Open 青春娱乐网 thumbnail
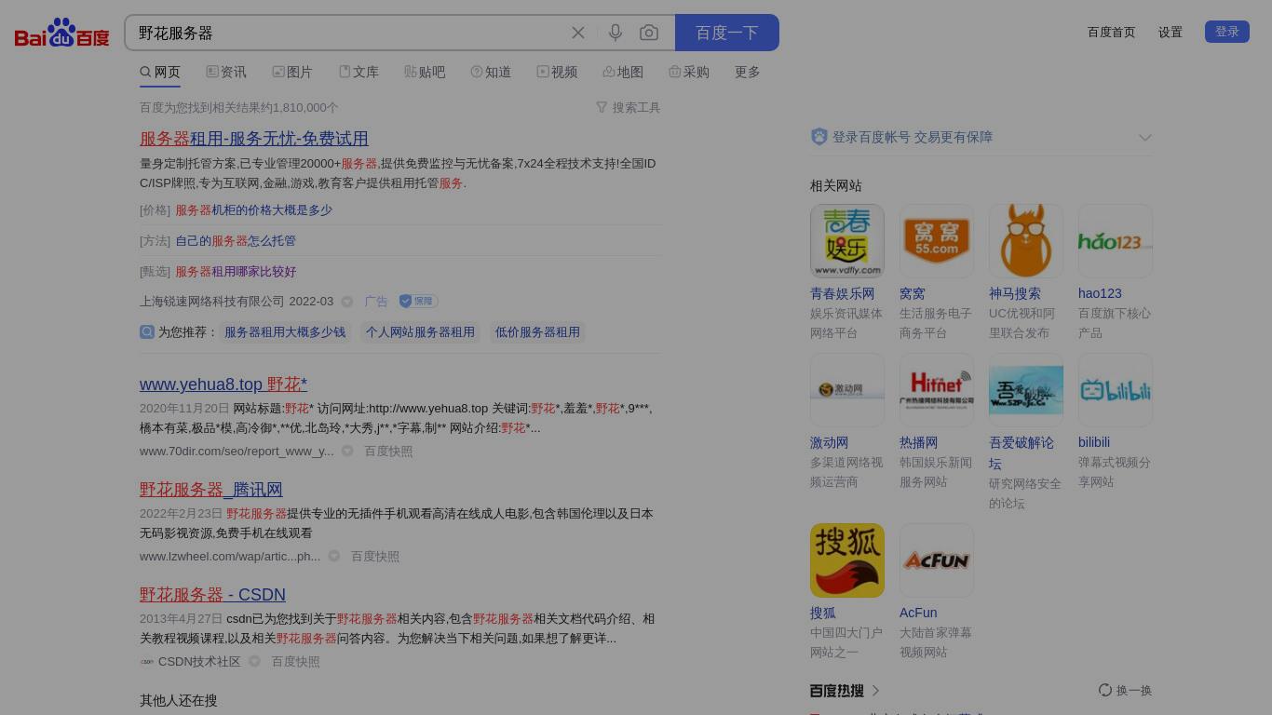 (847, 241)
